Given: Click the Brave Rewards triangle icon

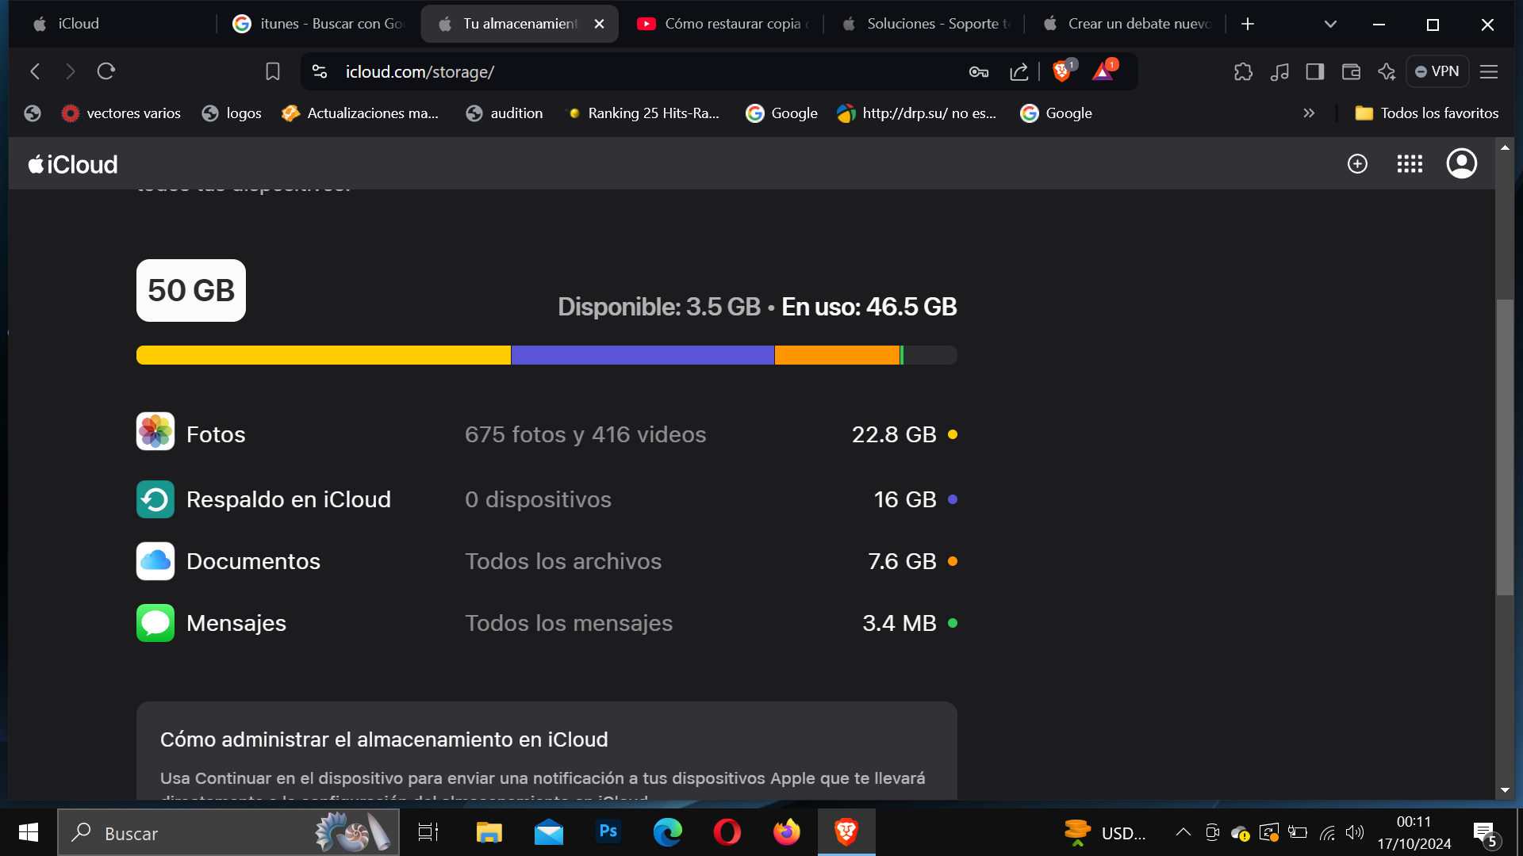Looking at the screenshot, I should [1103, 72].
